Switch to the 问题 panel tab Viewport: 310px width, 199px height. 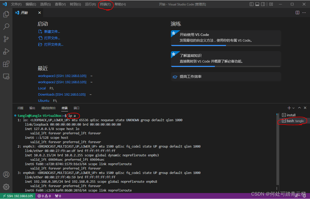[x=20, y=108]
